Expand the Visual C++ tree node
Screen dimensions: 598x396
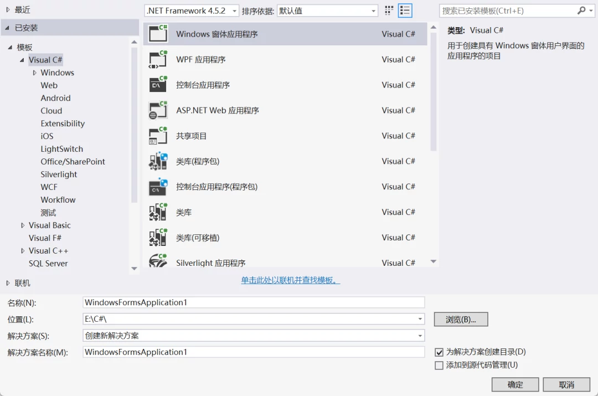point(23,251)
